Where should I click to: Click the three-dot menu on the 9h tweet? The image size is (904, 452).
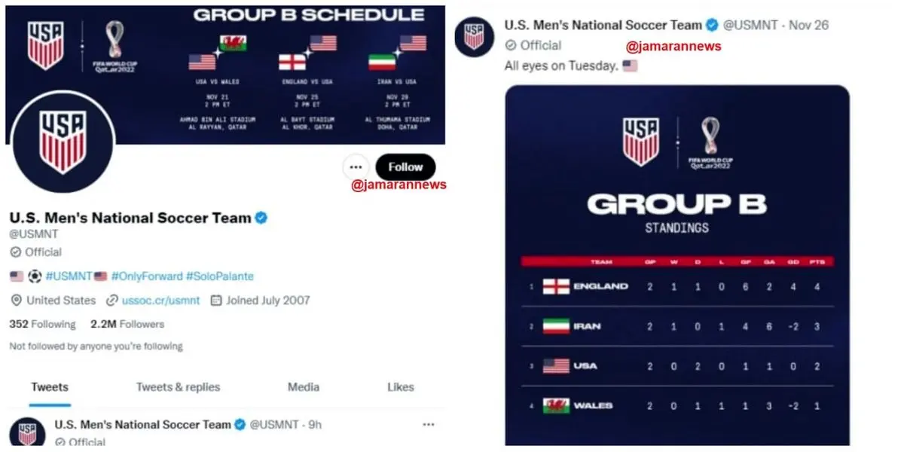[429, 424]
